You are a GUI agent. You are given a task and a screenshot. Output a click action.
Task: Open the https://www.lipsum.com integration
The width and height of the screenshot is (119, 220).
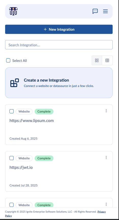32,121
